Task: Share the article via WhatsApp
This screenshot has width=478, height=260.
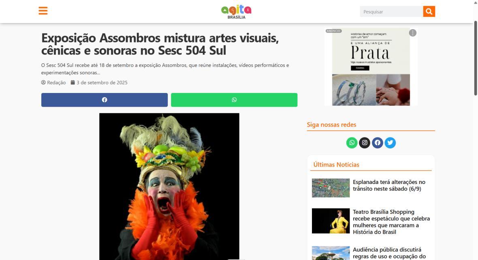Action: coord(234,100)
